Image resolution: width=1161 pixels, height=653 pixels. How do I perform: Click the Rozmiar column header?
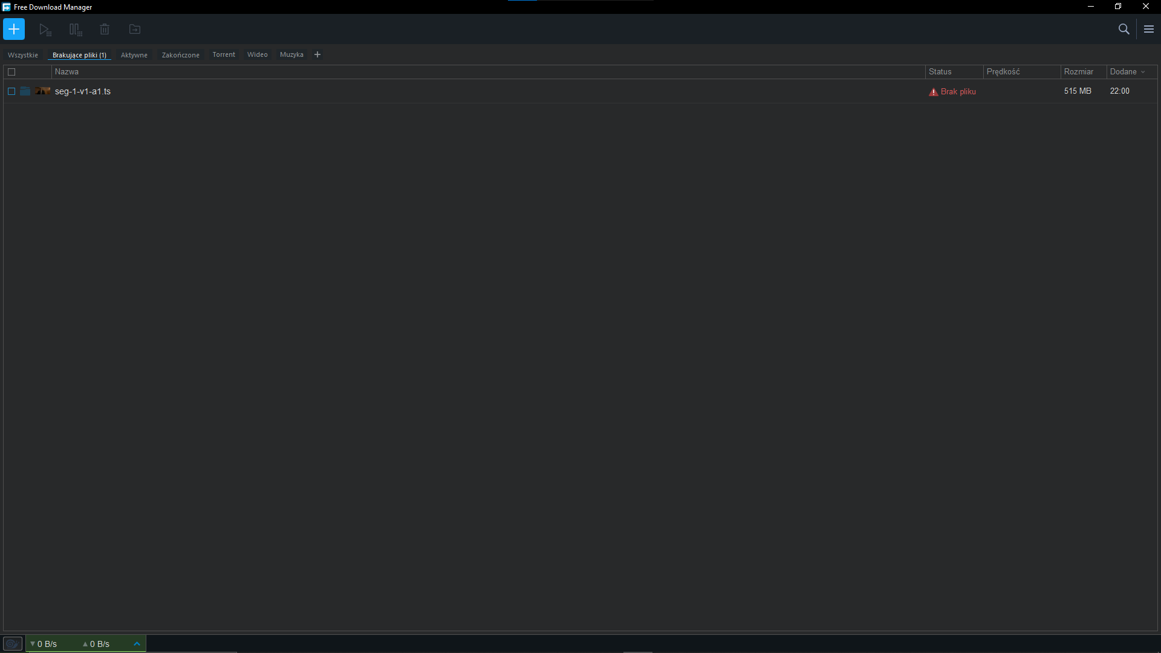click(x=1079, y=72)
